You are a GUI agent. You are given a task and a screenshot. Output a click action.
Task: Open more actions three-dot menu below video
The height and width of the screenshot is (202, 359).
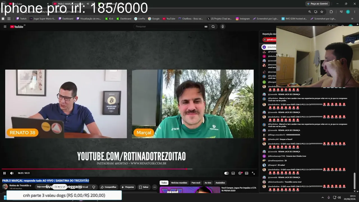(x=155, y=187)
